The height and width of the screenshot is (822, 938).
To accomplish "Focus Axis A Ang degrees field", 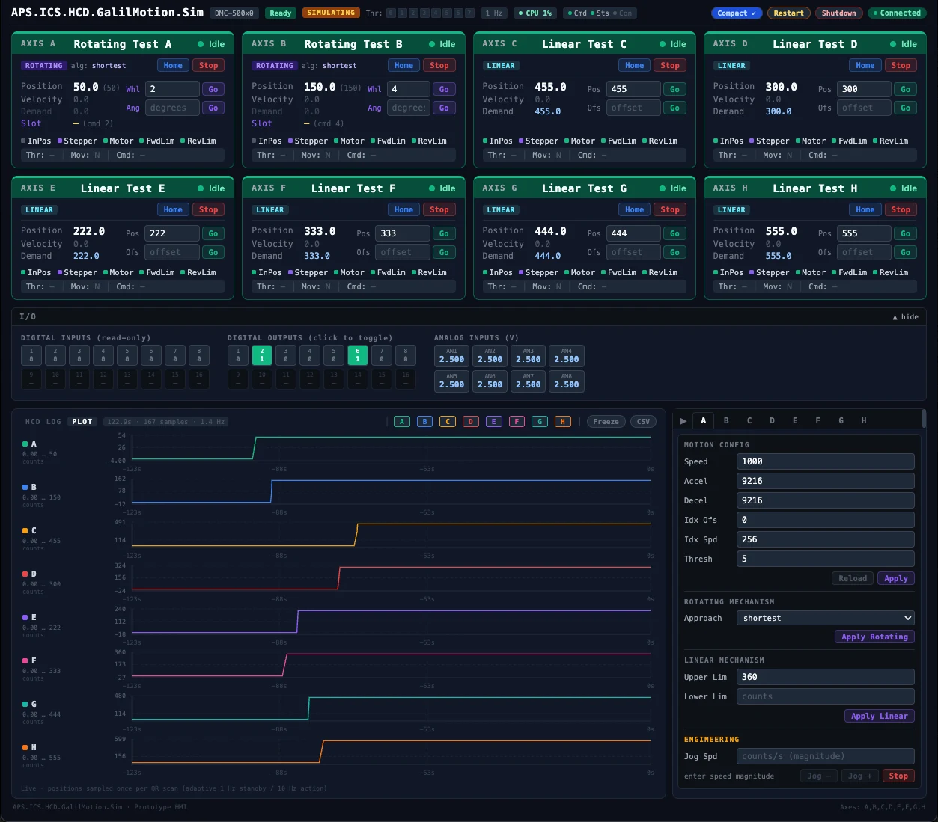I will (x=172, y=108).
